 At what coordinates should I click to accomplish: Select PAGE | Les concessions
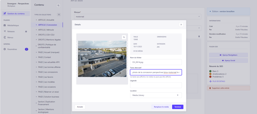click(x=48, y=72)
